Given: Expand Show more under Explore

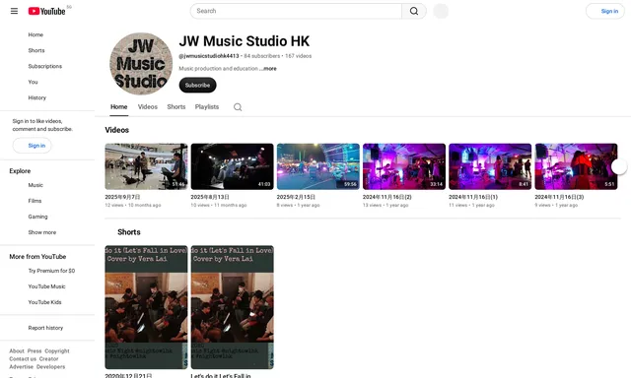Looking at the screenshot, I should pos(42,232).
